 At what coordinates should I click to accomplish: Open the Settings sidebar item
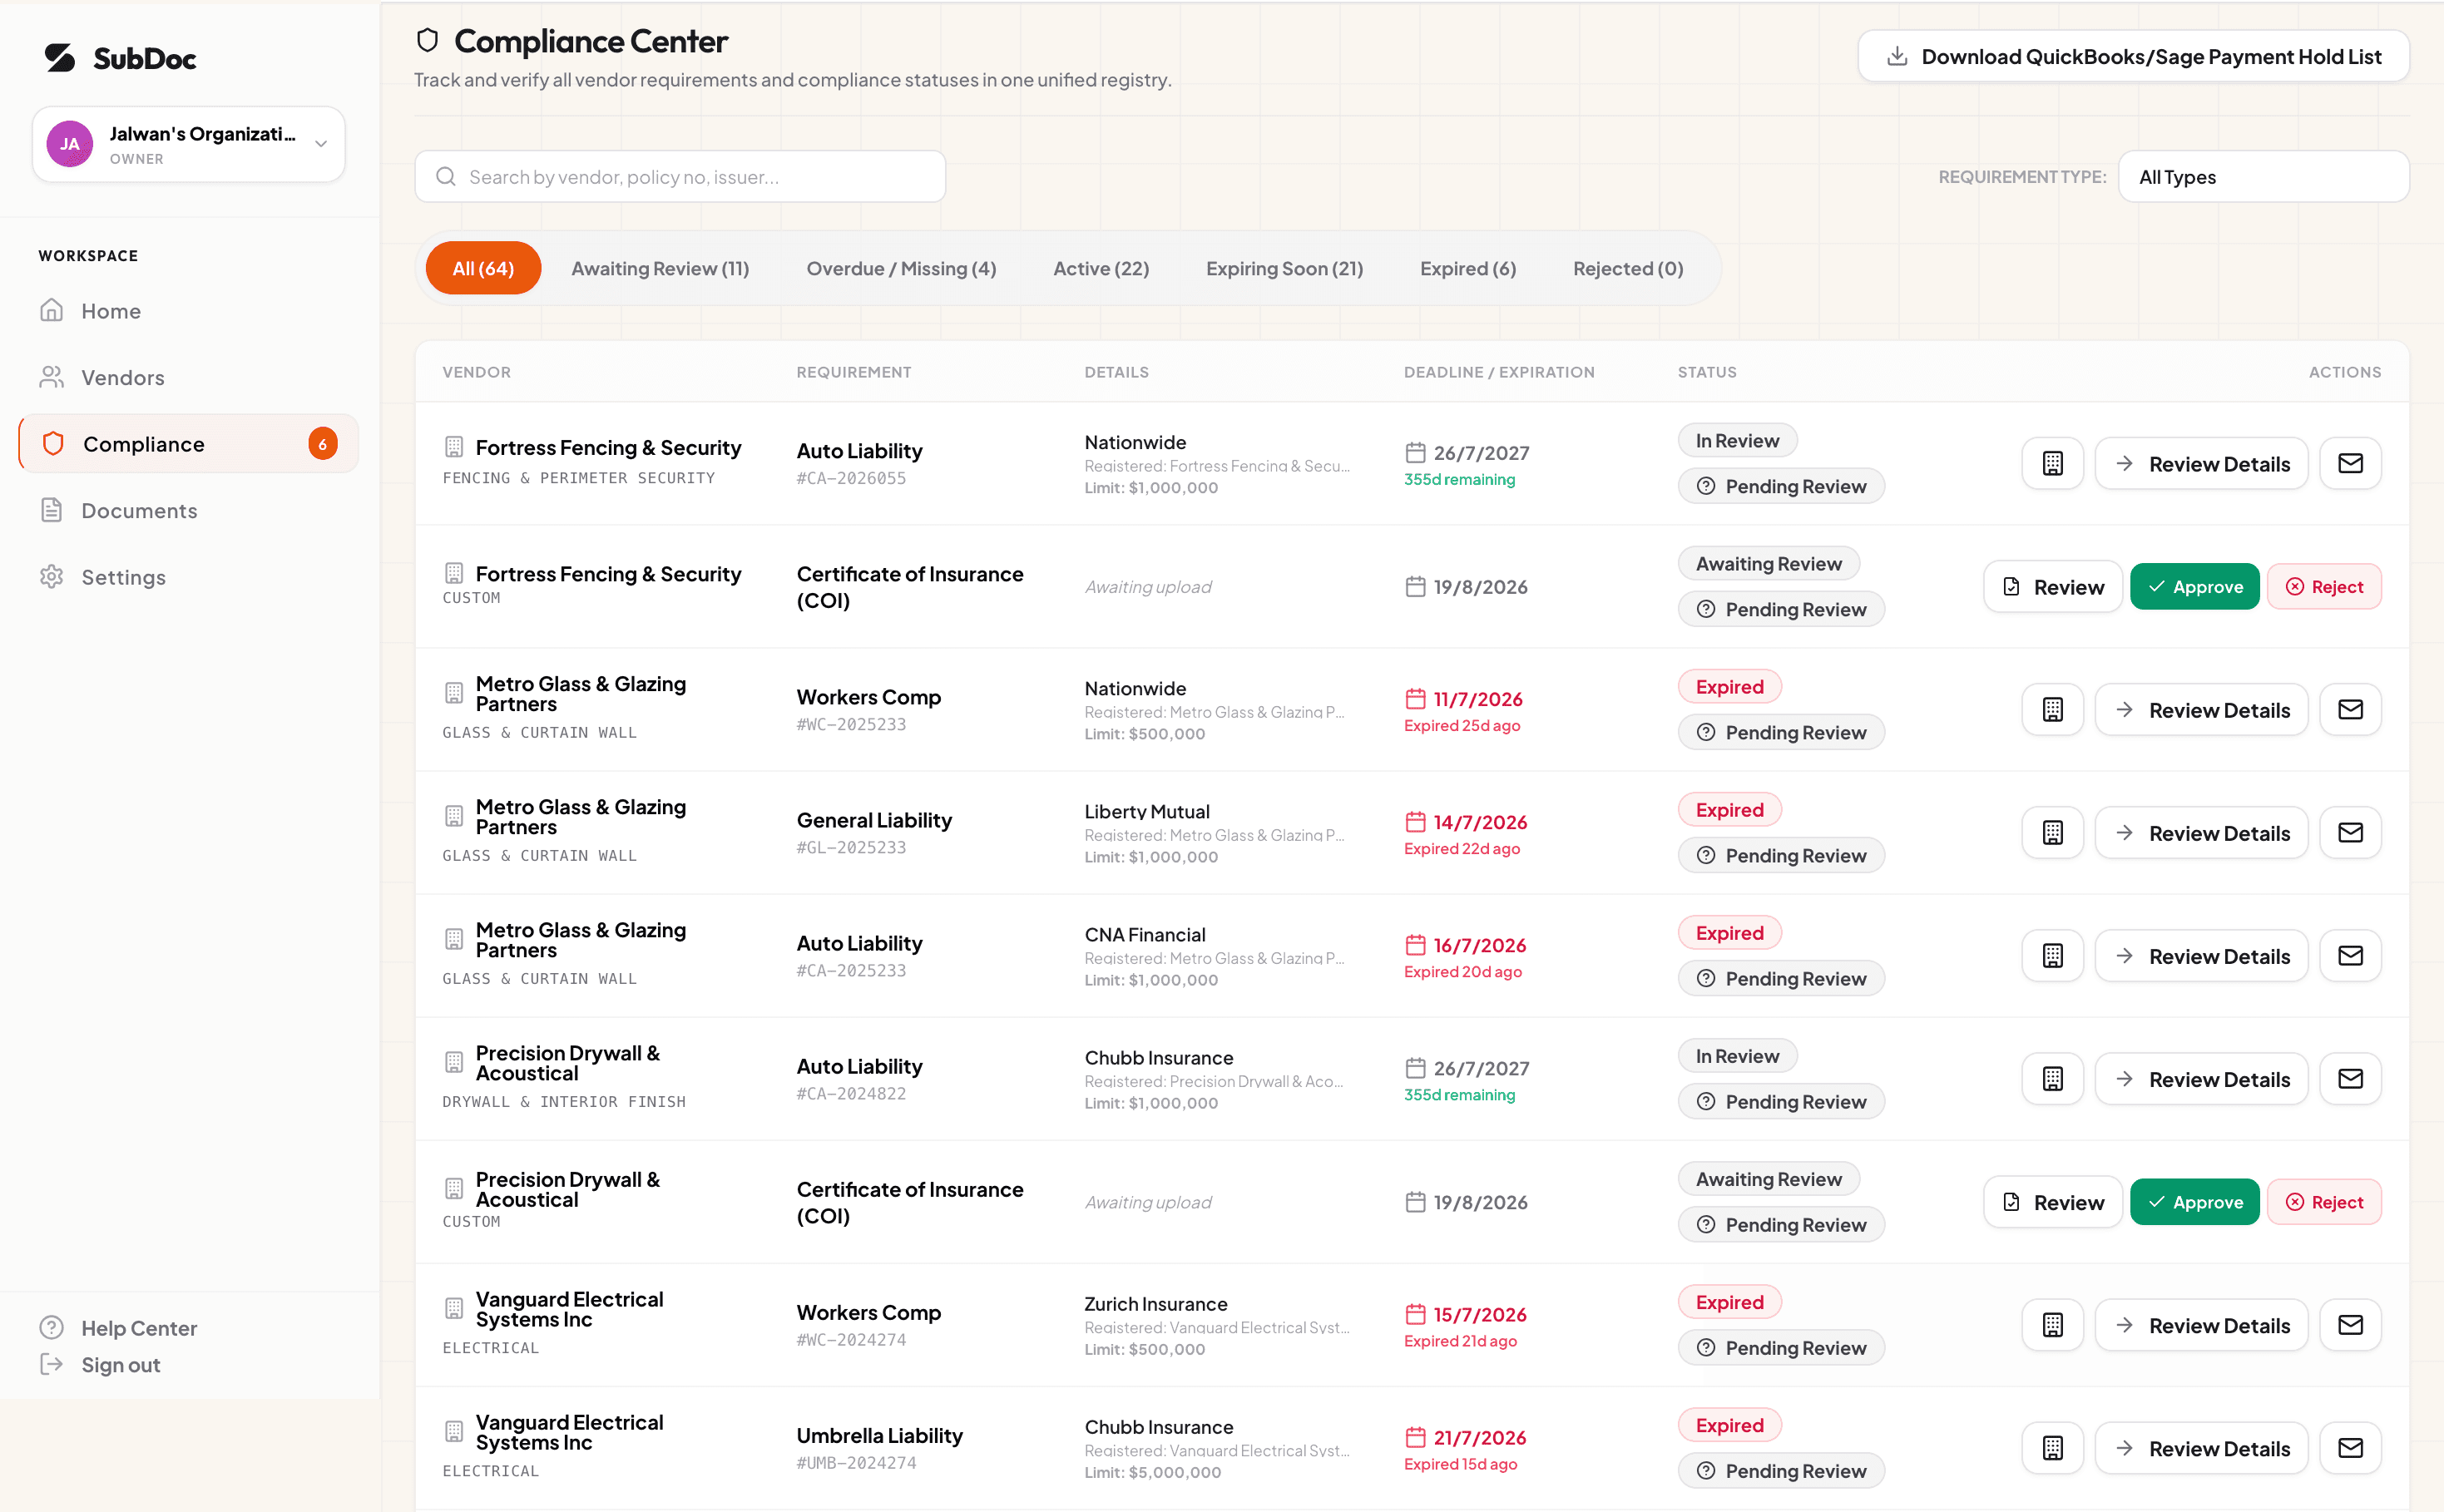tap(189, 577)
